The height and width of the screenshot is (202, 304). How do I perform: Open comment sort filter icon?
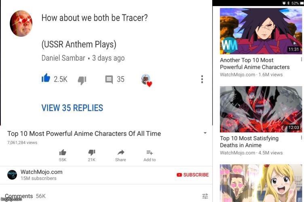[x=205, y=196]
